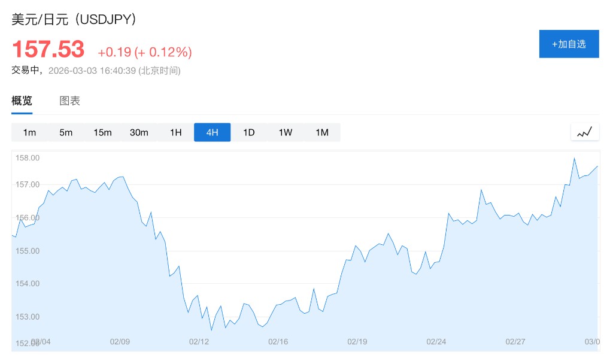Screen dimensions: 613x361
Task: Click the 美元/日元 (USDJPY) title
Action: [75, 19]
